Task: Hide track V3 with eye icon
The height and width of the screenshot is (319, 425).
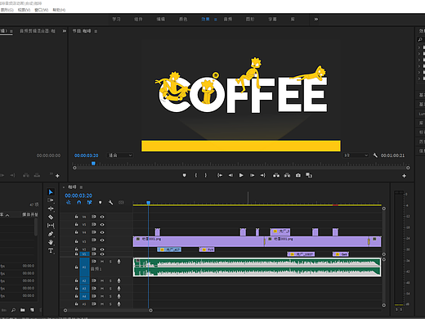Action: [102, 240]
